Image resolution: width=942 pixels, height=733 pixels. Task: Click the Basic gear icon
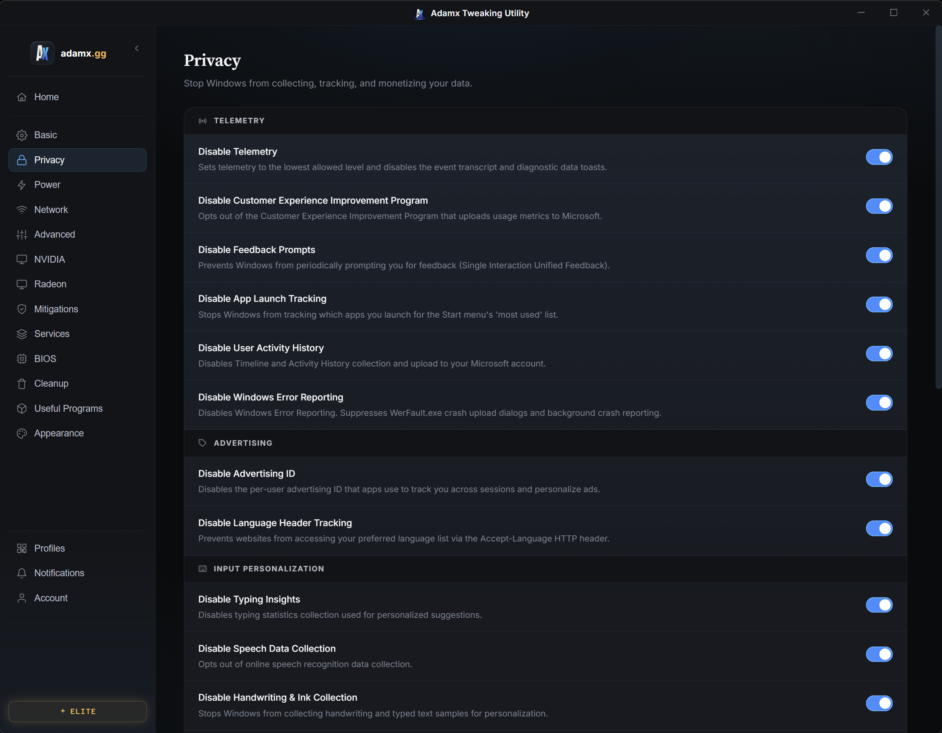tap(21, 135)
